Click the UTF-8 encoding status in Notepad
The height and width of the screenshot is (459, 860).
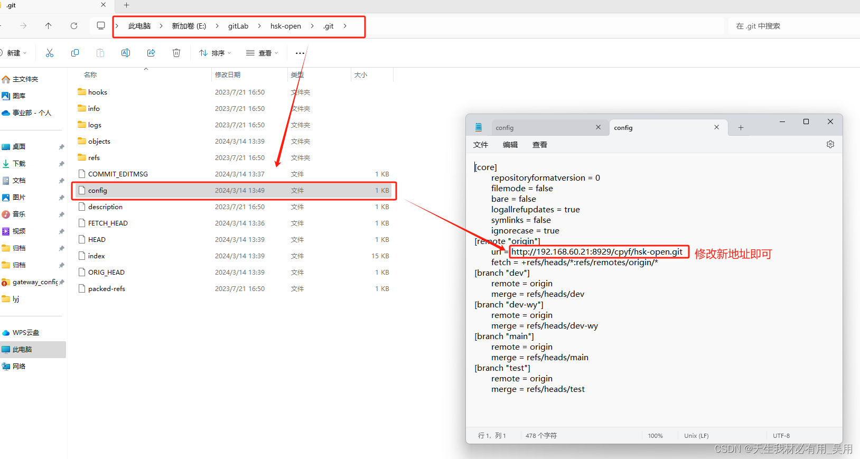pos(781,436)
